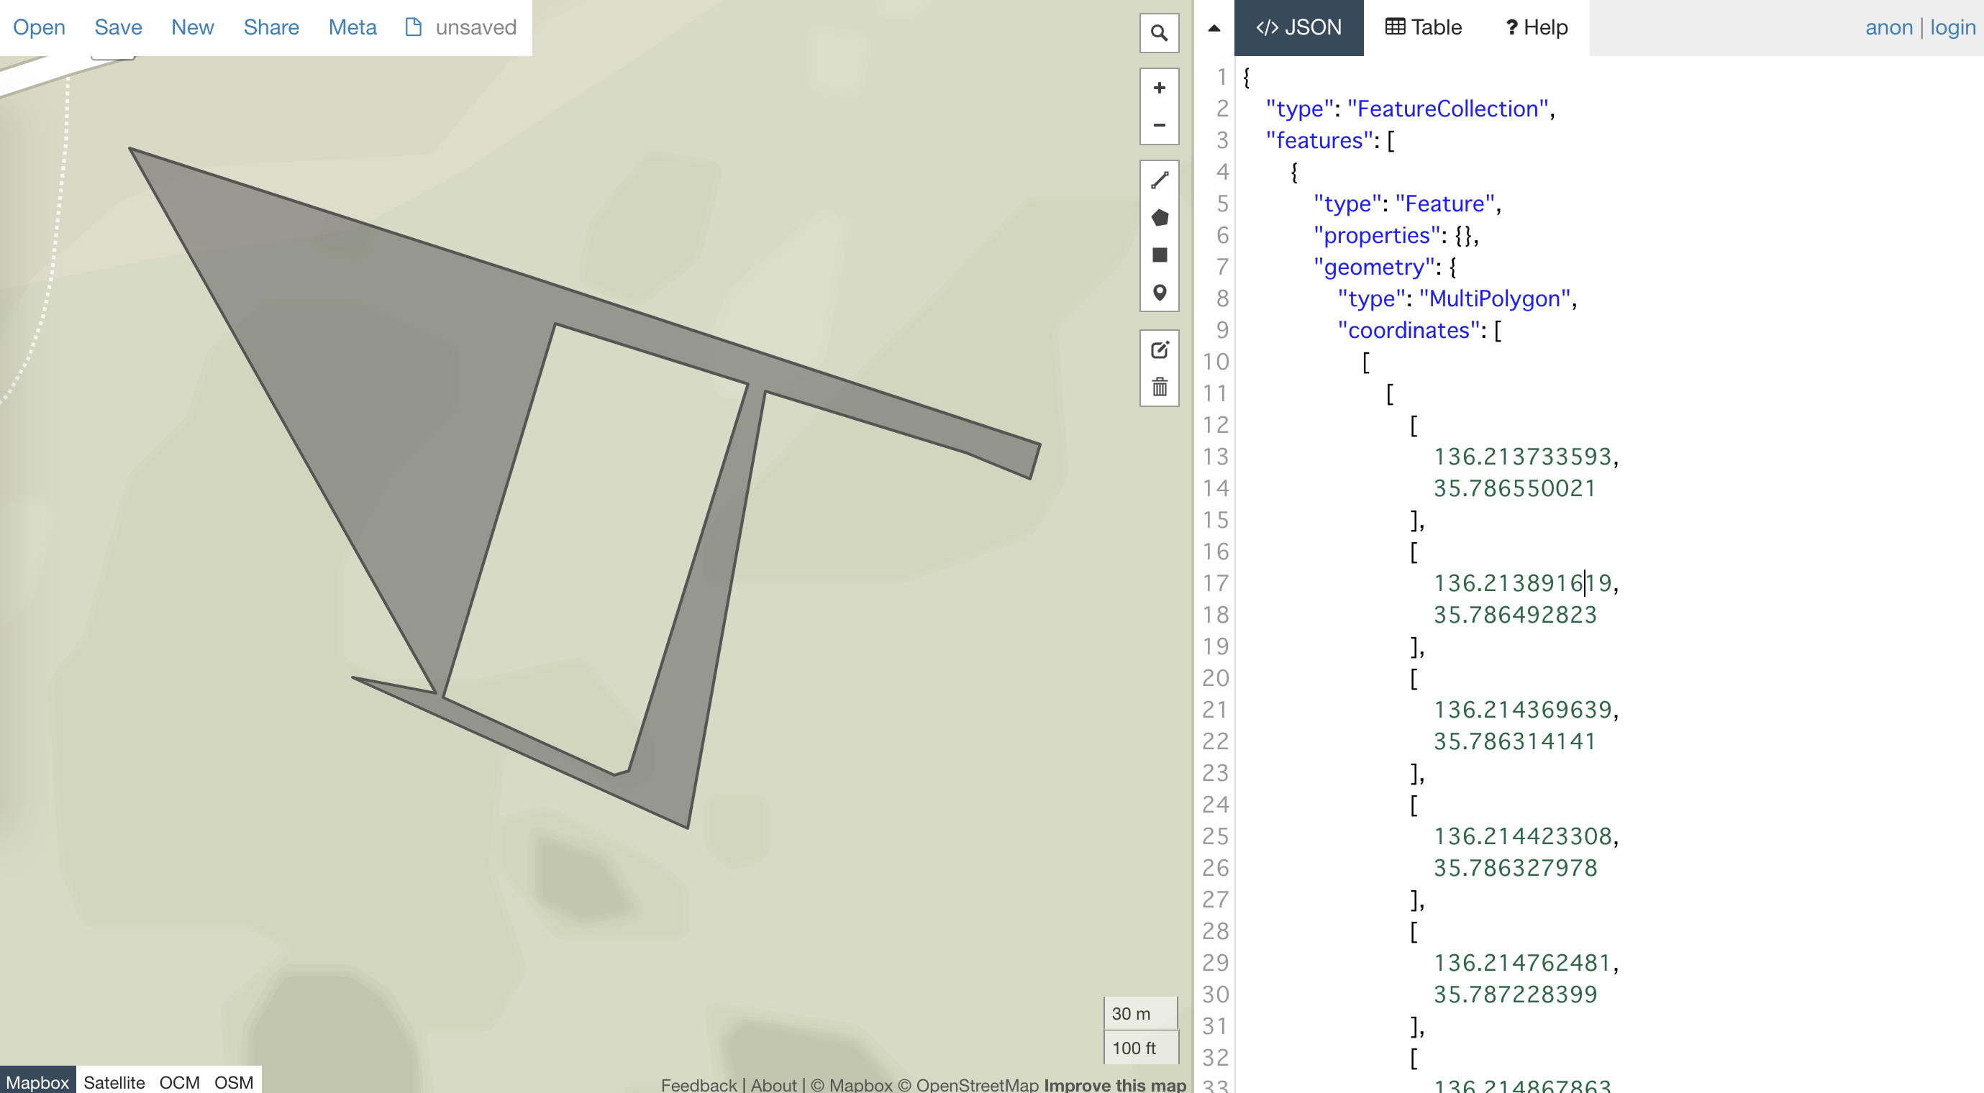Screen dimensions: 1984x1093
Task: Click the map search magnifier icon
Action: pos(1159,33)
